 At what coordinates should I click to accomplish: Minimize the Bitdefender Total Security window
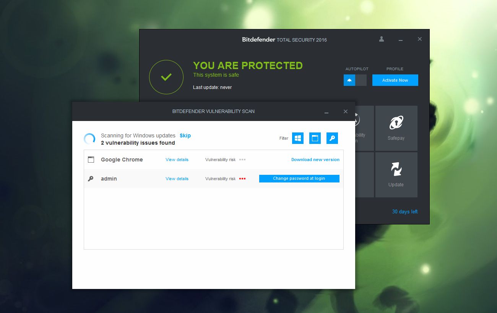coord(401,39)
